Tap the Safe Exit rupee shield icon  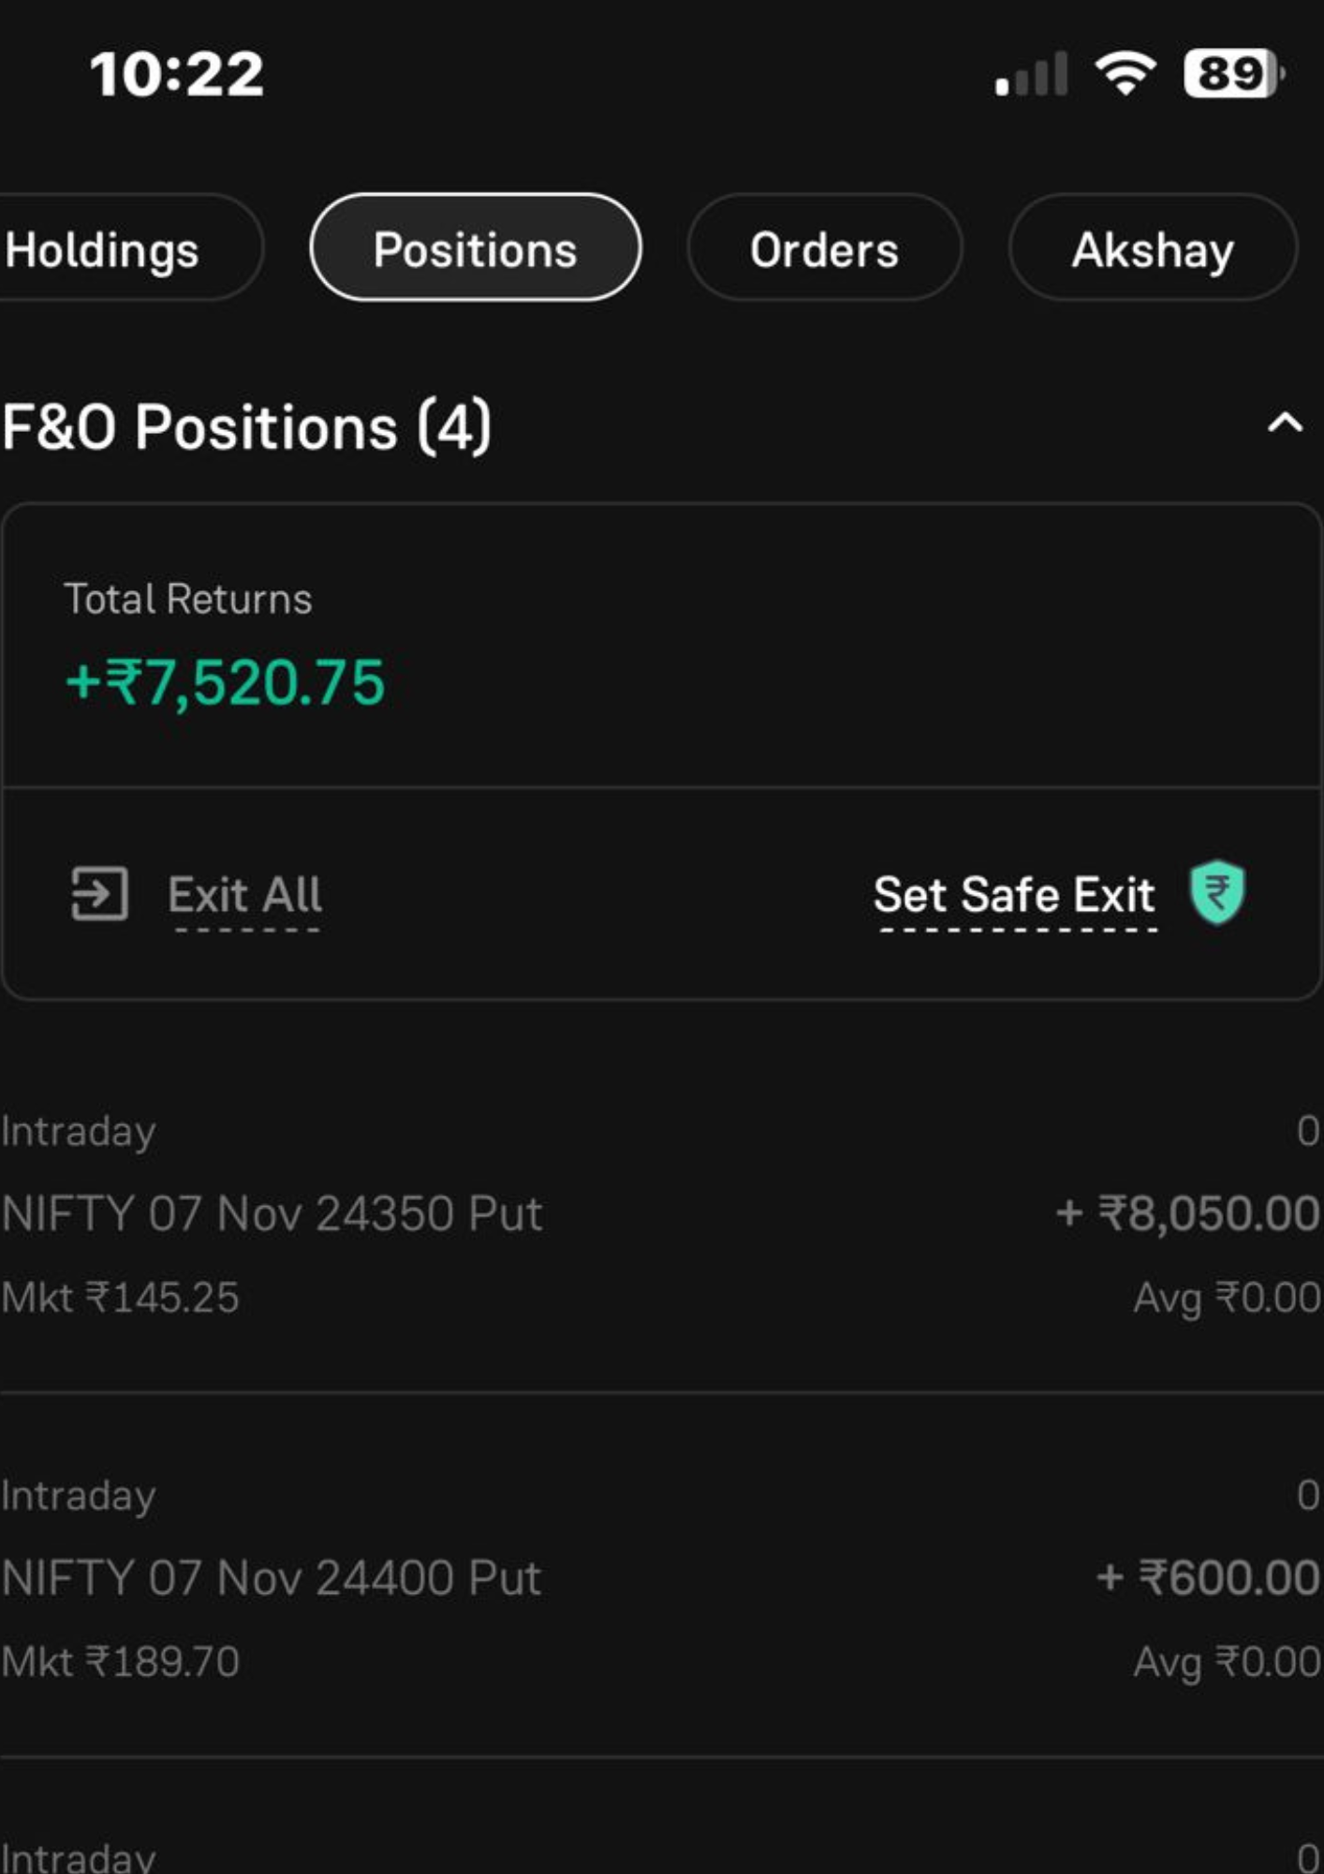(1216, 892)
